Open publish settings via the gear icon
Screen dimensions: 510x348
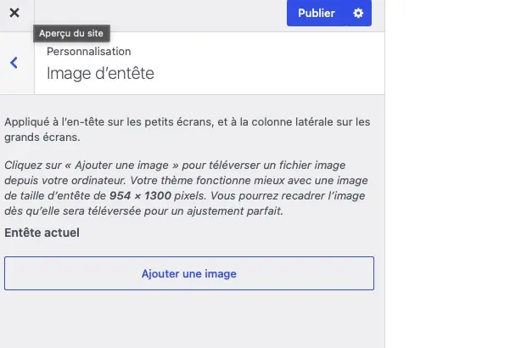(x=358, y=13)
